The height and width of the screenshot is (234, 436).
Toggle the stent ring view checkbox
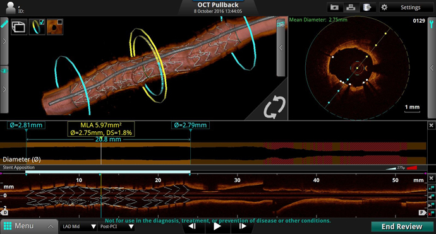42,22
